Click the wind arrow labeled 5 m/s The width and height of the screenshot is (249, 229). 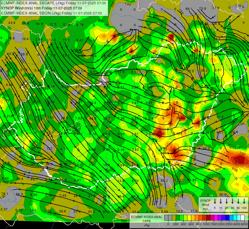point(215,201)
